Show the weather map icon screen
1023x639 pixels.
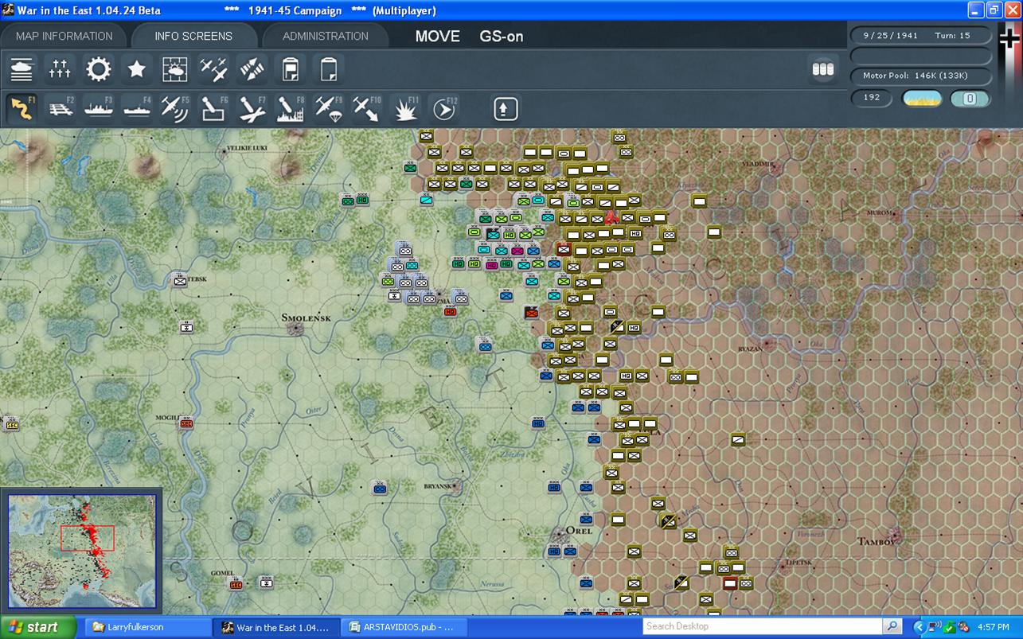175,69
